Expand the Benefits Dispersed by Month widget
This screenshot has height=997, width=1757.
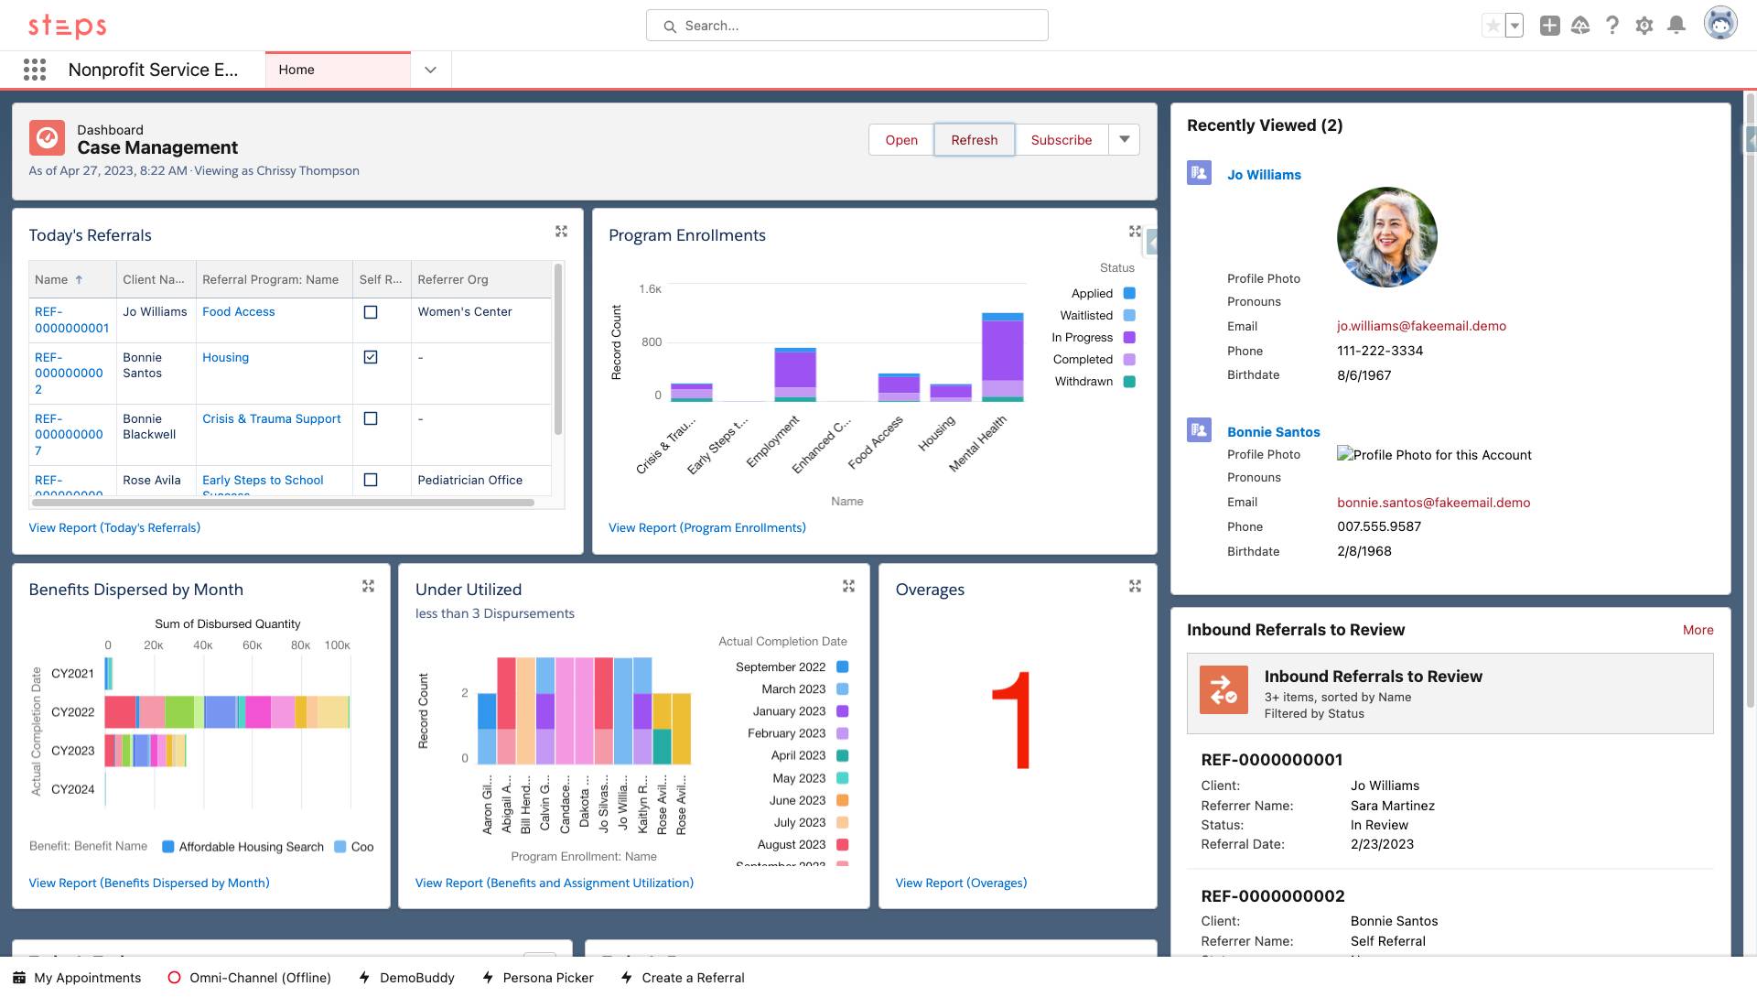pyautogui.click(x=368, y=586)
